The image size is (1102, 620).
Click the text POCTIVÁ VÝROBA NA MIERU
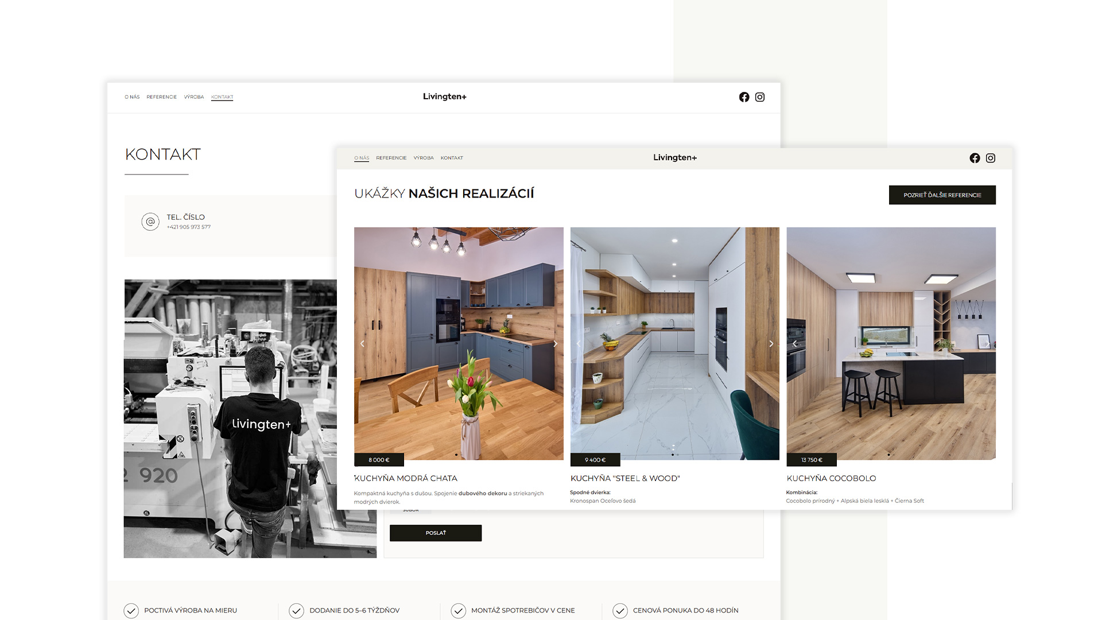tap(191, 610)
